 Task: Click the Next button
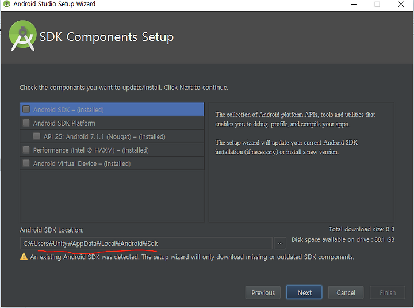[x=304, y=292]
